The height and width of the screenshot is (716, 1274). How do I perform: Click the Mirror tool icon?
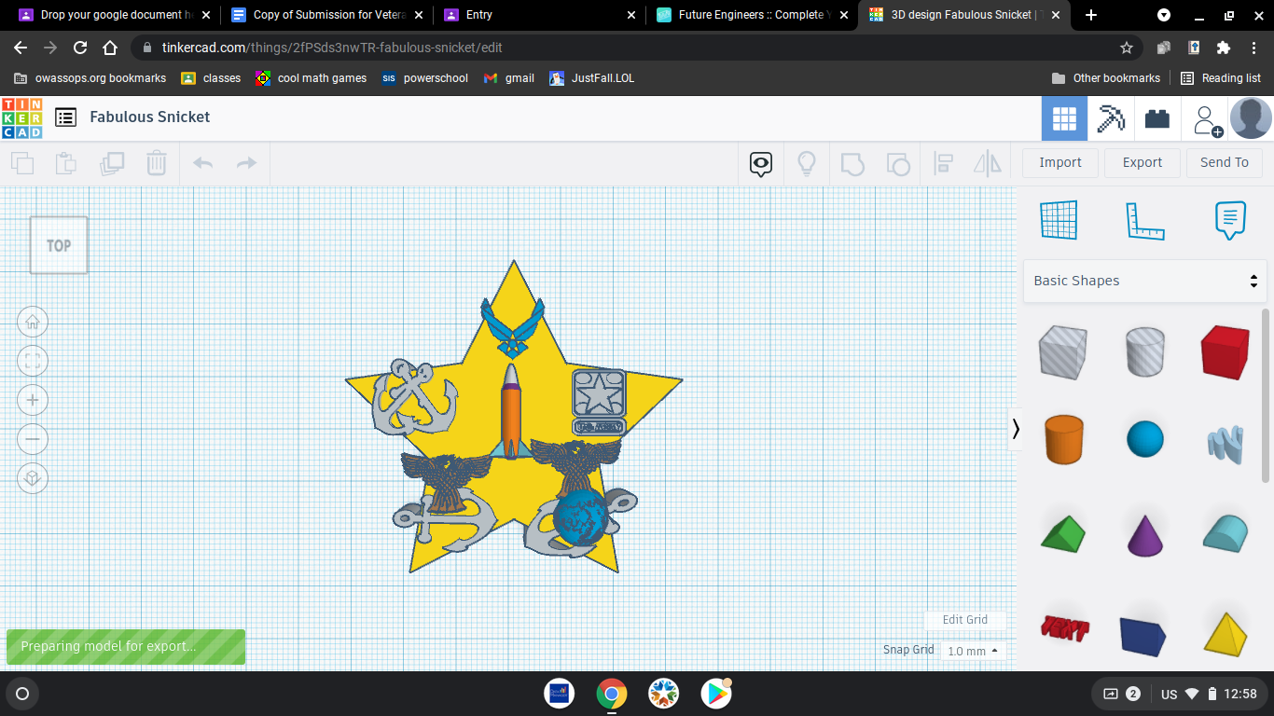coord(987,164)
